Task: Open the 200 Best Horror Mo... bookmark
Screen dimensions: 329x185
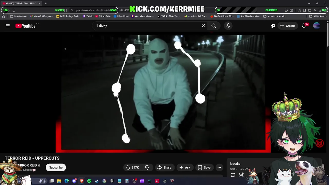Action: click(222, 16)
